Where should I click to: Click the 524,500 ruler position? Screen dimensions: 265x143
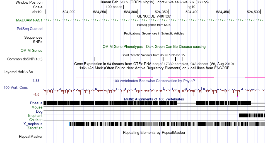[253, 12]
